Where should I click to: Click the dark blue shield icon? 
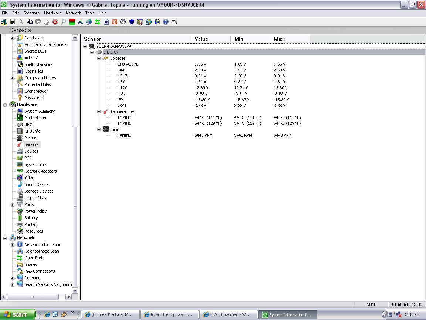pos(132,22)
